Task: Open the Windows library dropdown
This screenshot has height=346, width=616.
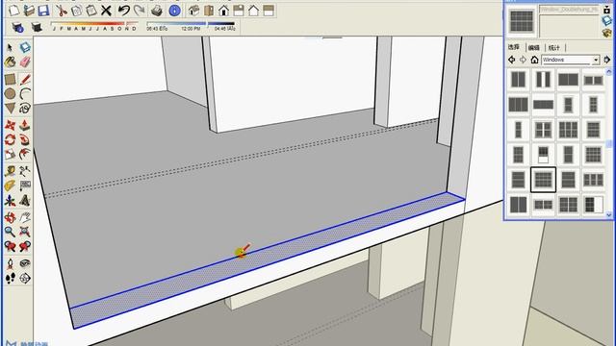Action: (x=596, y=60)
